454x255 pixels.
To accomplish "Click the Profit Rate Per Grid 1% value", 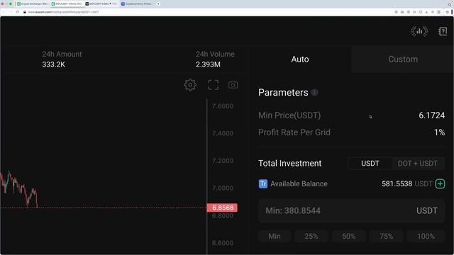I will (x=439, y=132).
